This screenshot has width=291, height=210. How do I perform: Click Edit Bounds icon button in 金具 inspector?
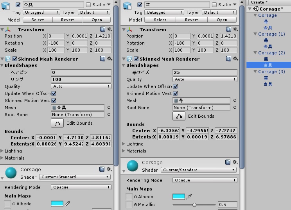[x=57, y=123]
